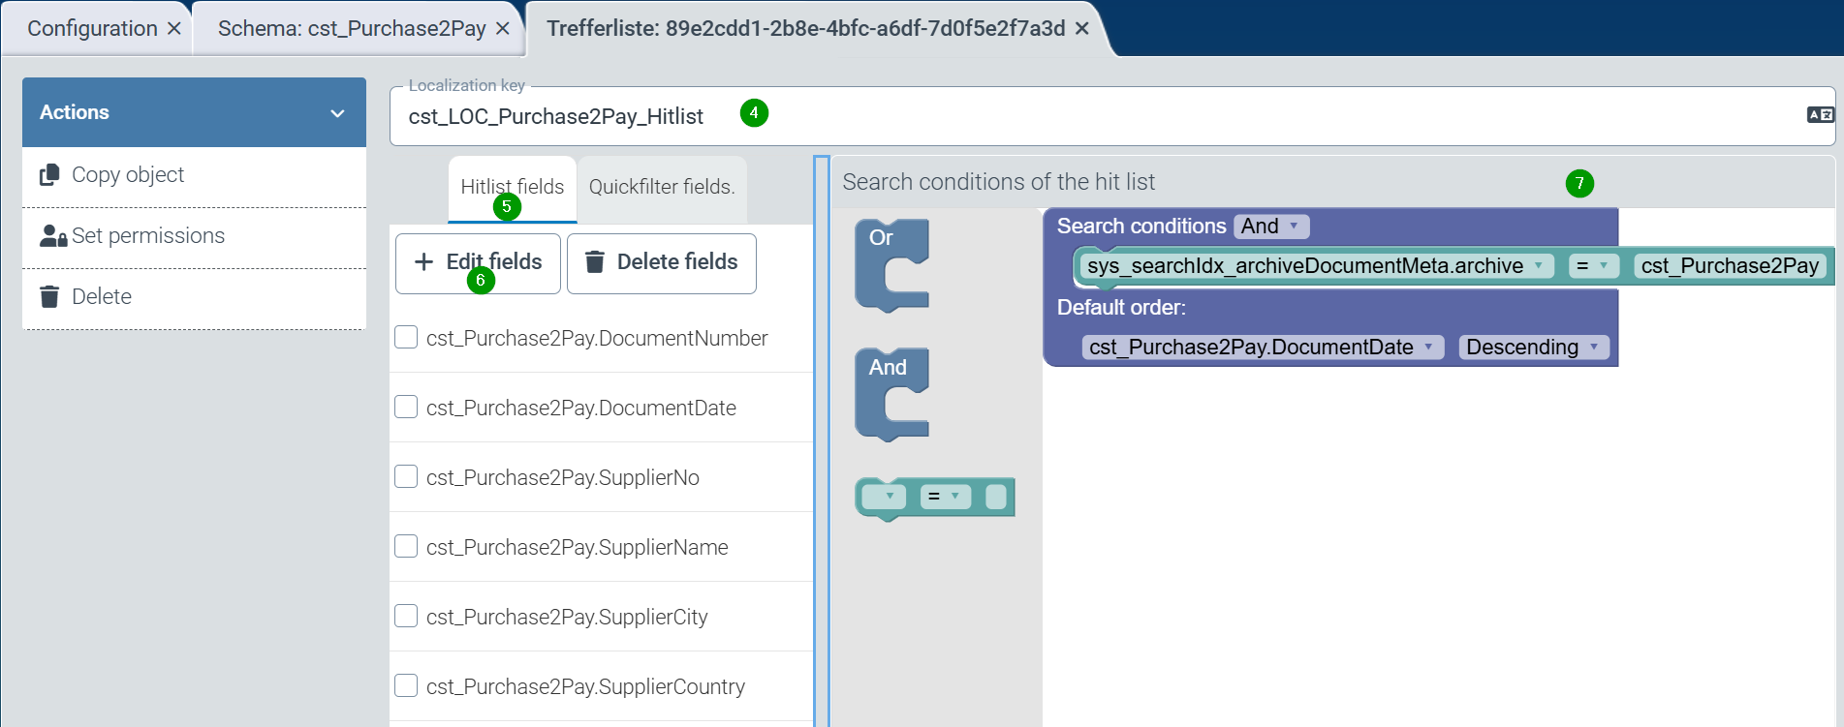Select the And block in toolbox
This screenshot has height=727, width=1844.
pos(891,394)
